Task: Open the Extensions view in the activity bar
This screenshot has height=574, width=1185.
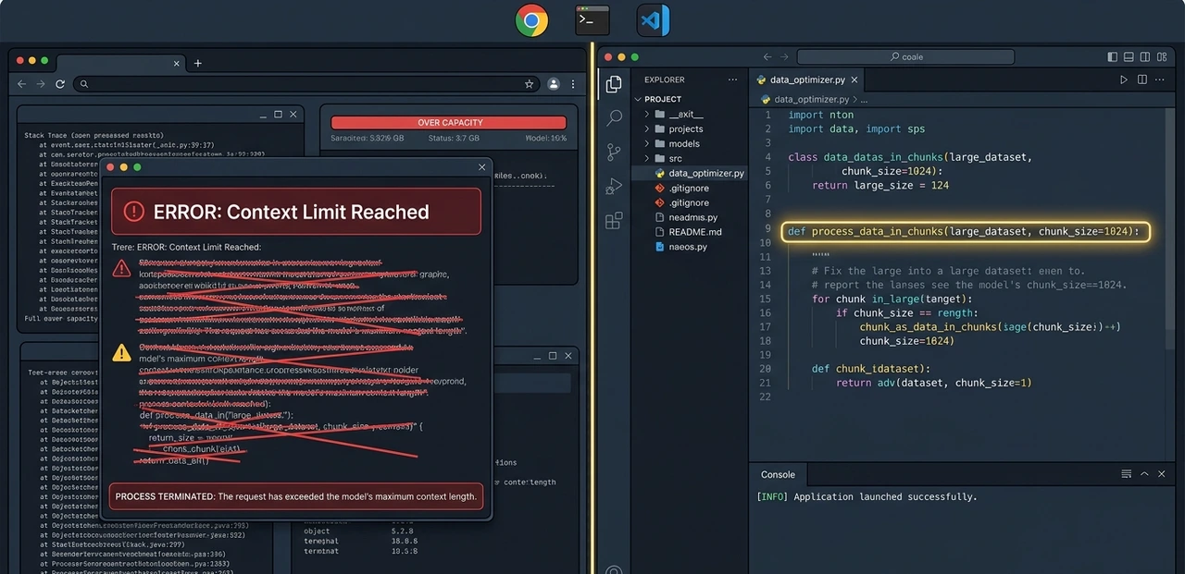Action: 614,221
